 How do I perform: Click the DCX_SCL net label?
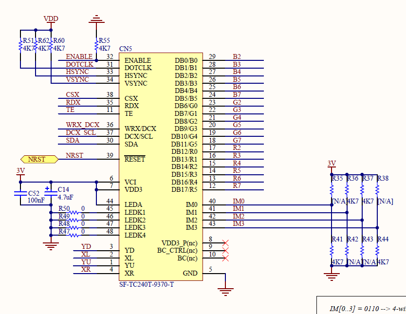[x=81, y=132]
